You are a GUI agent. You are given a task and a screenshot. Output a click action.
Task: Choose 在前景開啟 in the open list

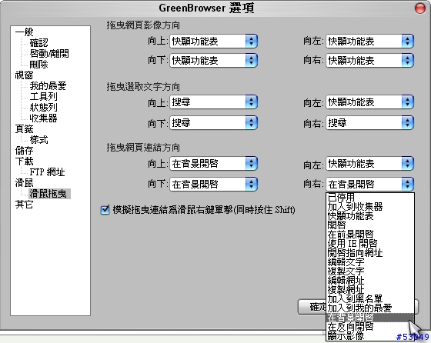coord(370,235)
